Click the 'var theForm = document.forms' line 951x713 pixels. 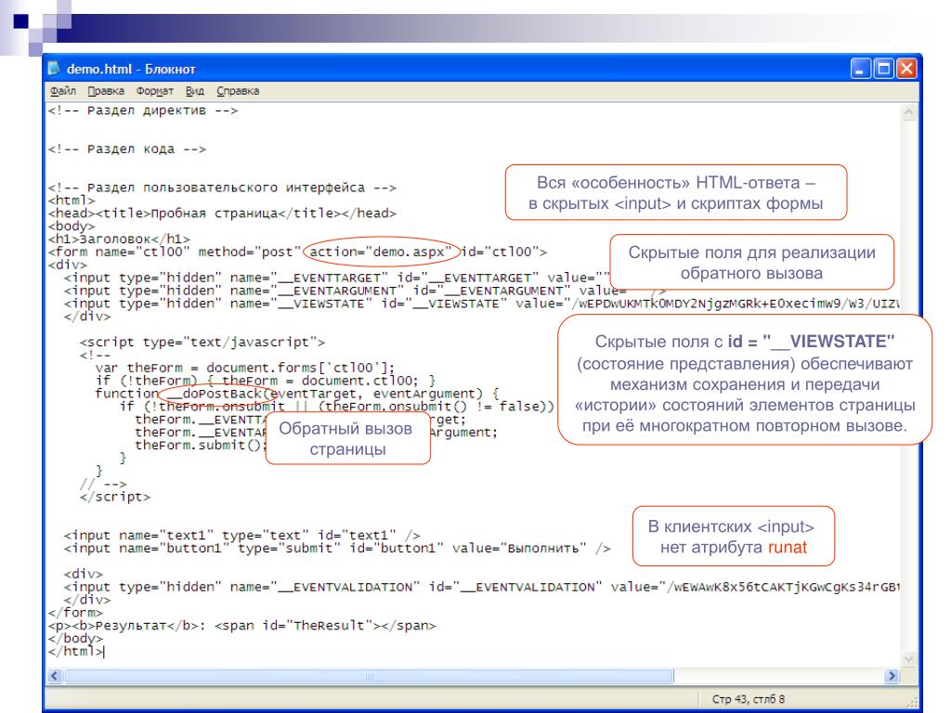coord(245,368)
